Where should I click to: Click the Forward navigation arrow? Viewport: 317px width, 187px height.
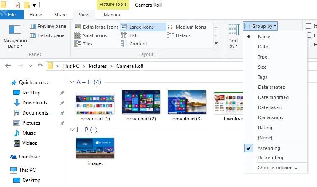[20, 66]
